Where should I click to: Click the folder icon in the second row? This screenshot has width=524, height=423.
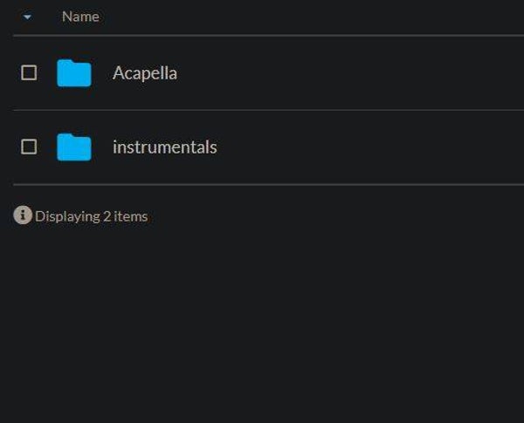pyautogui.click(x=74, y=147)
